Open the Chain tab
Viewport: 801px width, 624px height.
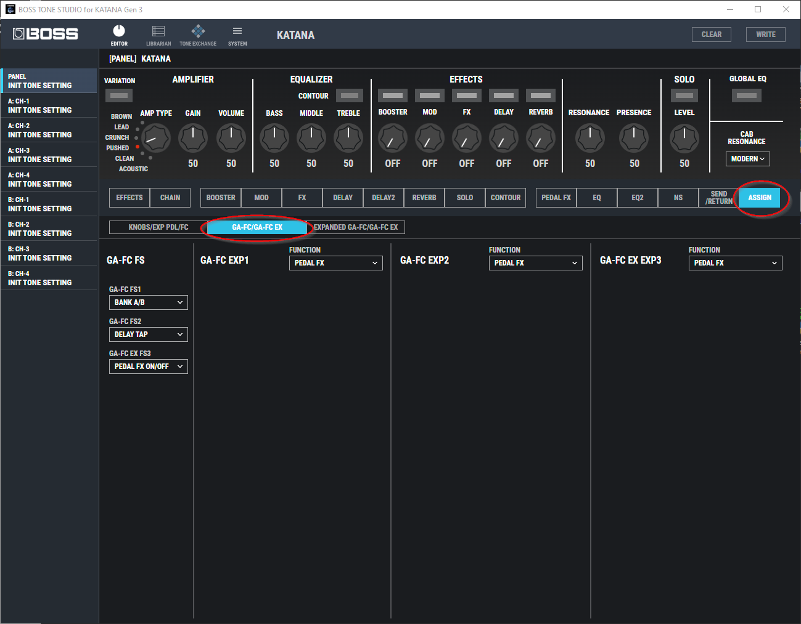click(170, 198)
